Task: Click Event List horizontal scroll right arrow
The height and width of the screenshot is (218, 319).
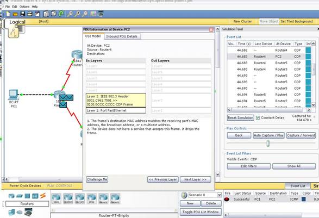Action: click(309, 110)
